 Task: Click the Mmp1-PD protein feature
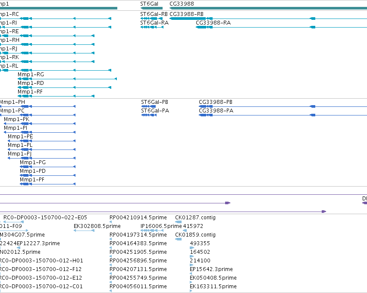pyautogui.click(x=48, y=175)
